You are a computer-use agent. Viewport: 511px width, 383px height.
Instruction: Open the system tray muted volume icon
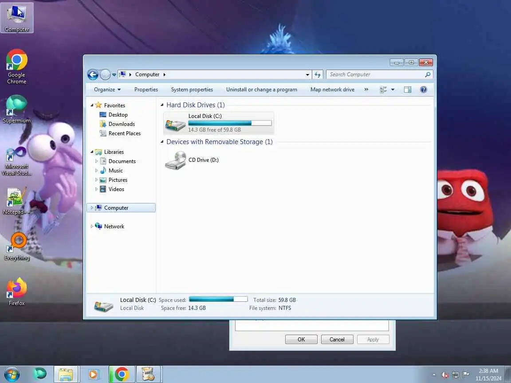click(445, 375)
